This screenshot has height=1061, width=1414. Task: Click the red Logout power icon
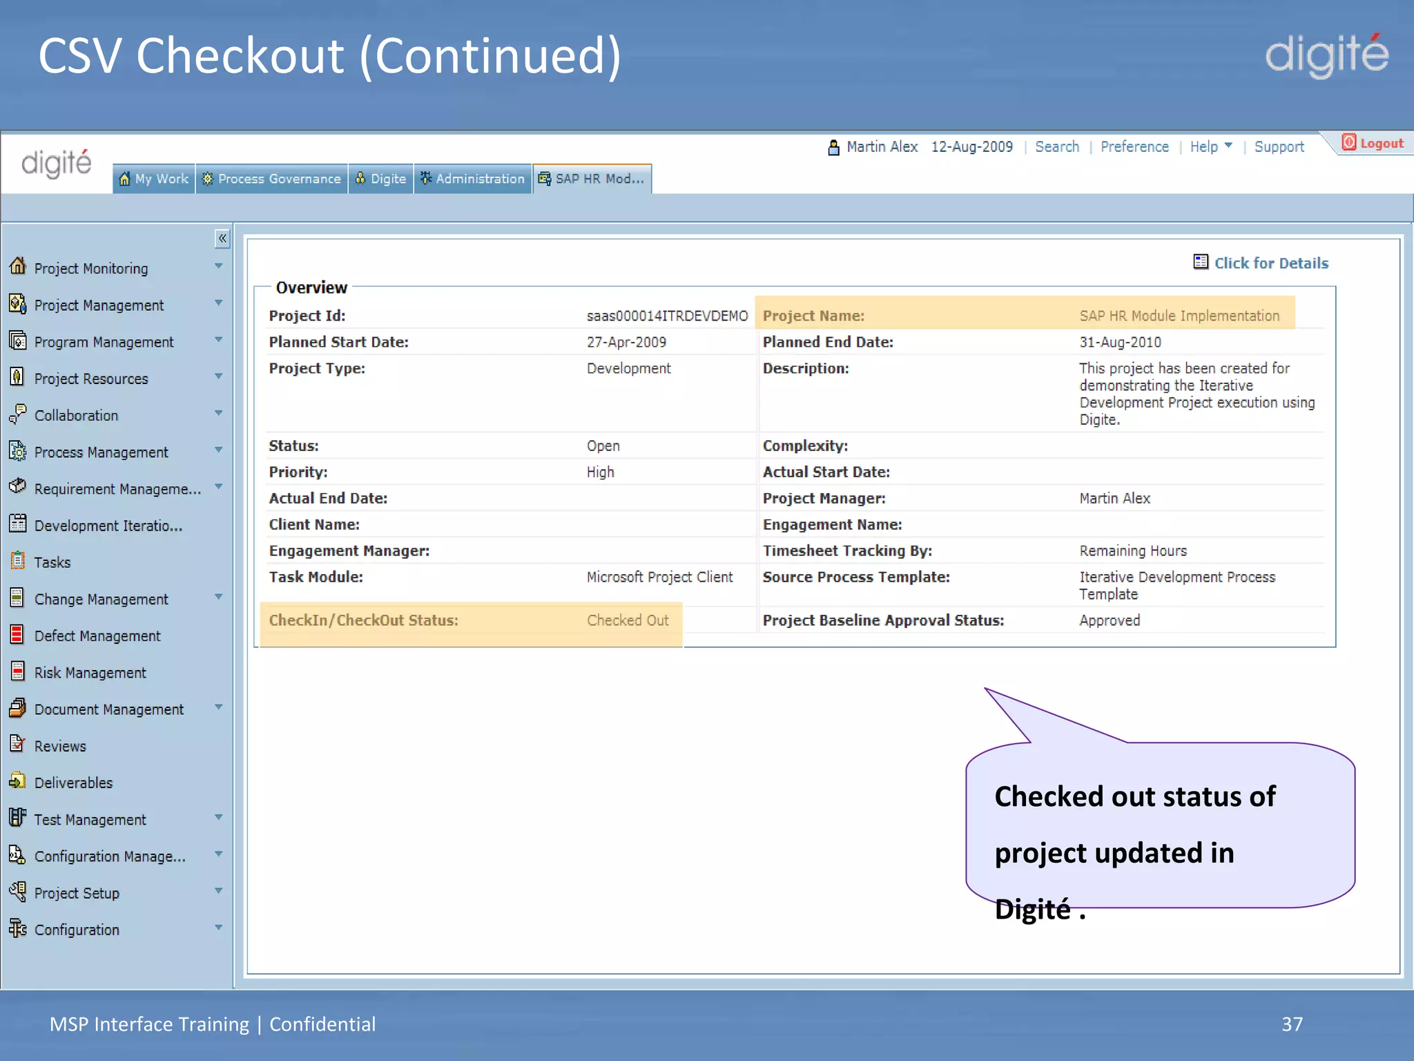[x=1349, y=142]
